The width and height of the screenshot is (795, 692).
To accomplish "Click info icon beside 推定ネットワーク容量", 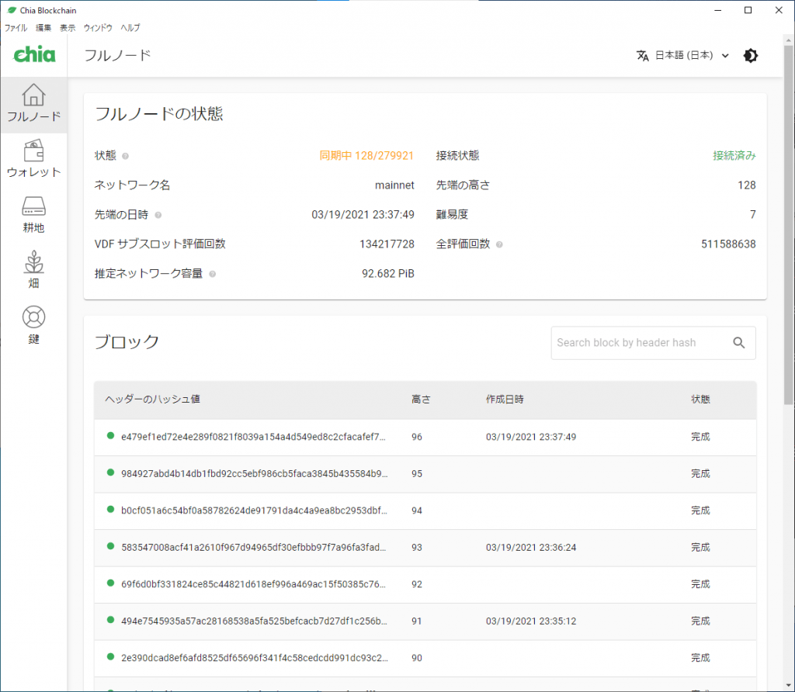I will [x=213, y=275].
